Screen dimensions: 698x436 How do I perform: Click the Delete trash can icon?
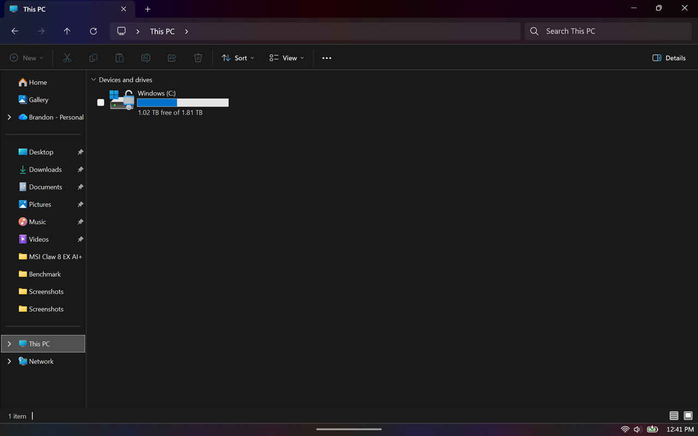pyautogui.click(x=198, y=58)
